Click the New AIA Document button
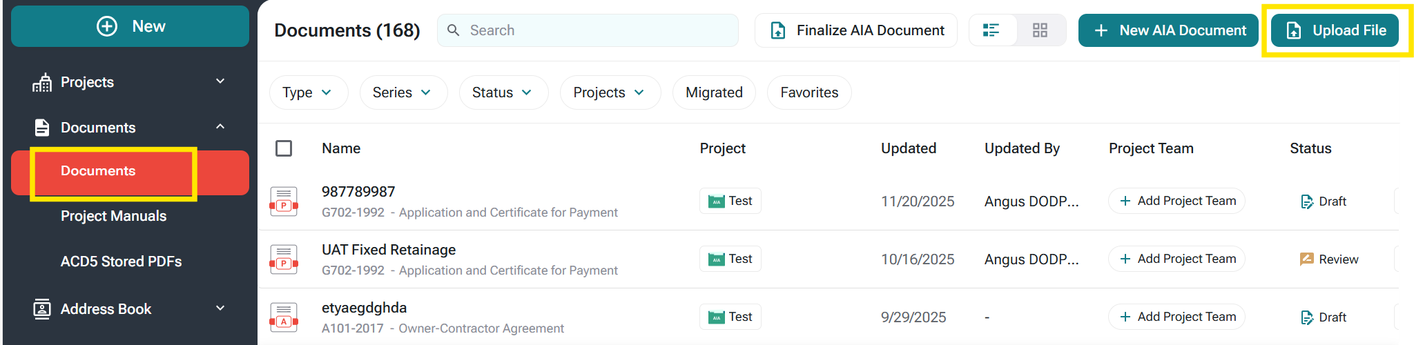The width and height of the screenshot is (1414, 345). (1168, 30)
